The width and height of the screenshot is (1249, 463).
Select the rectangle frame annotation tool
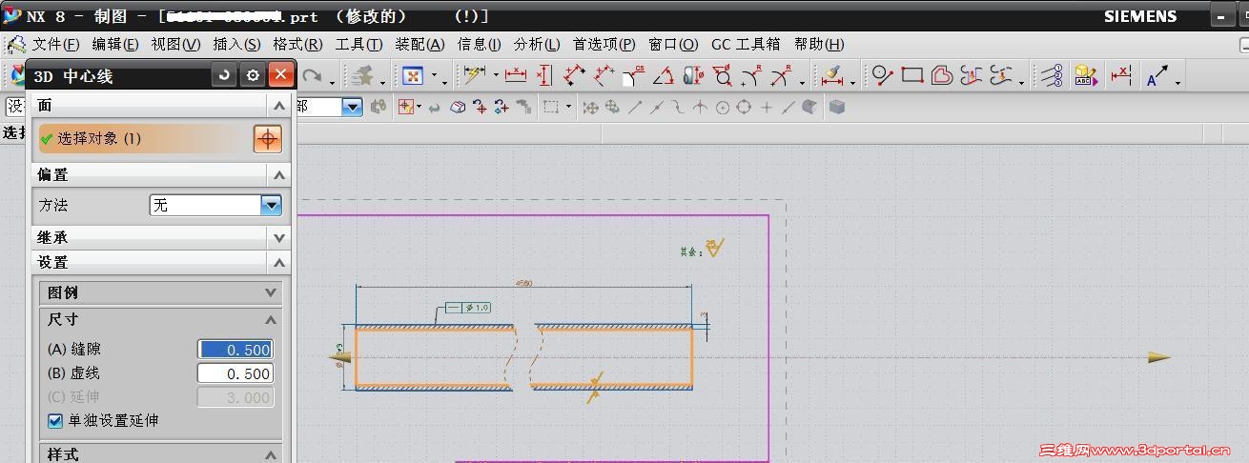(x=912, y=75)
